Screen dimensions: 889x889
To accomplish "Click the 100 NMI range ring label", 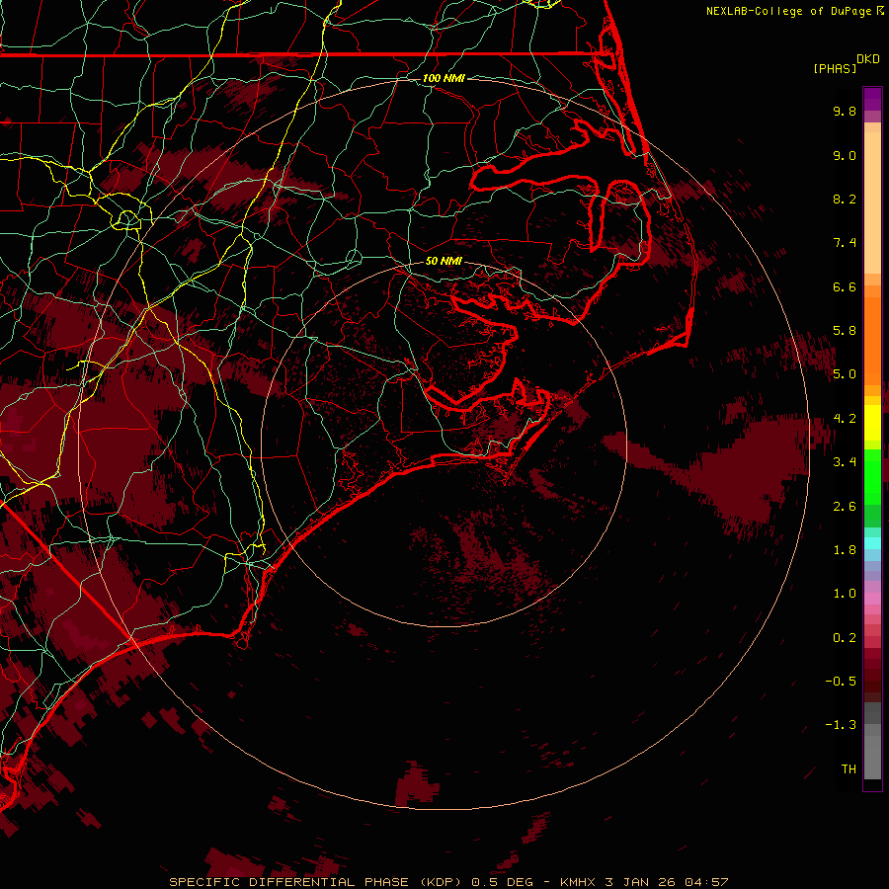I will [444, 78].
